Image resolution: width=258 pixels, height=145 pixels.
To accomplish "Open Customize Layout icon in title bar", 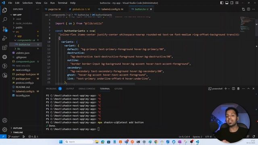I will pos(237,3).
